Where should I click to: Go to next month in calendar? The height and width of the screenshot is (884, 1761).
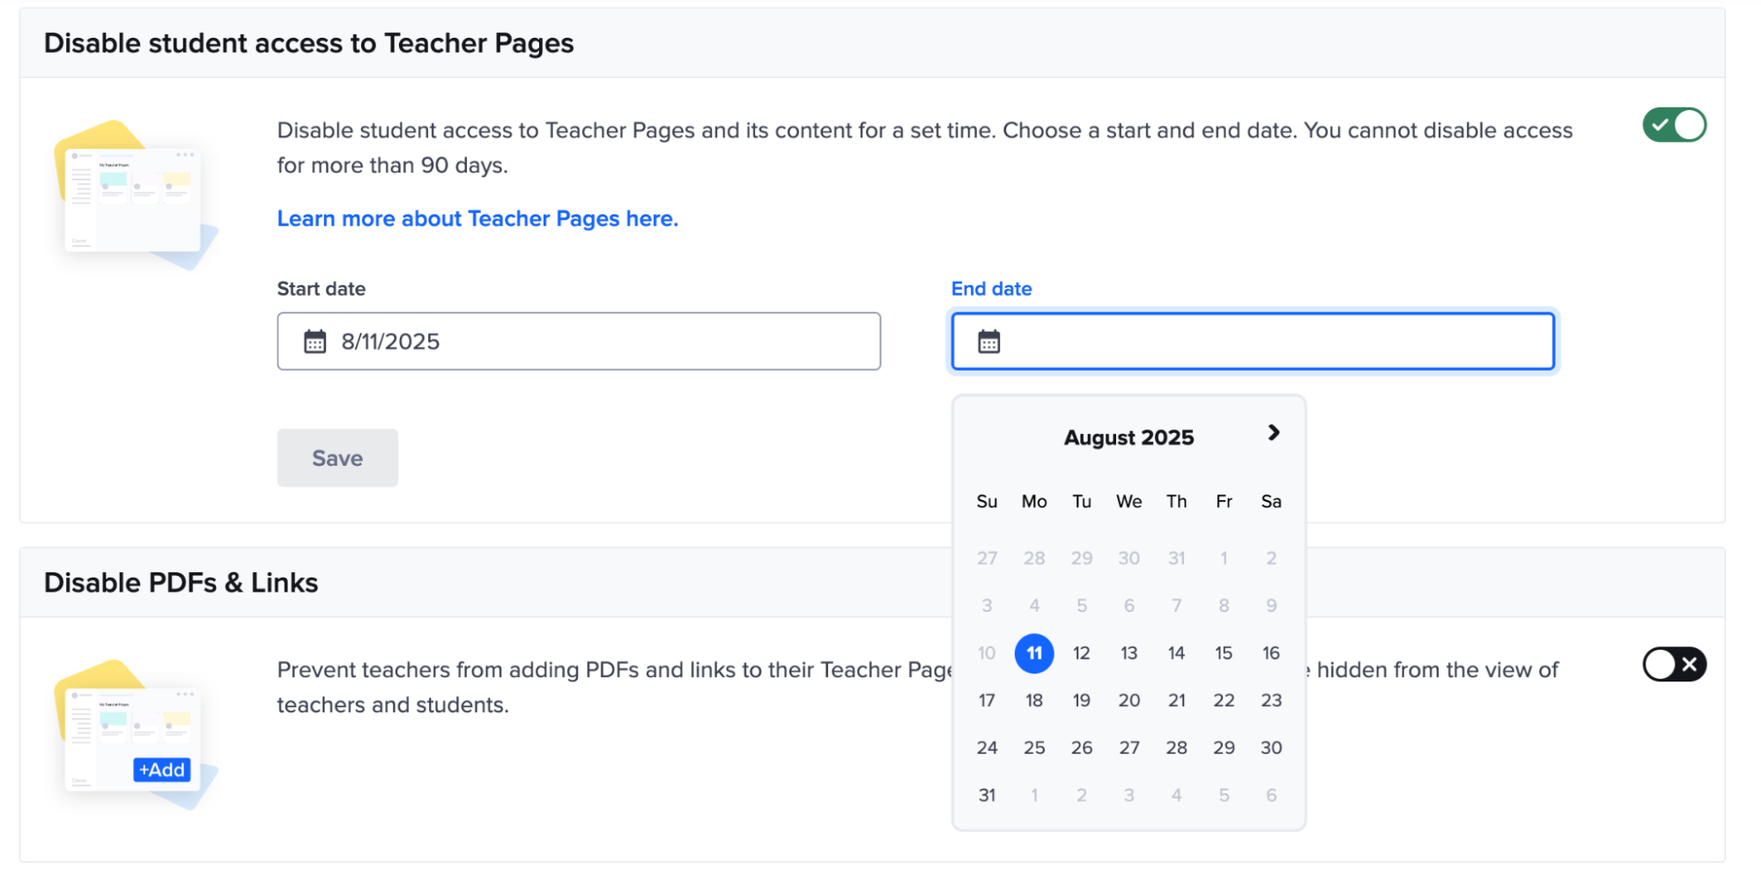click(x=1273, y=432)
